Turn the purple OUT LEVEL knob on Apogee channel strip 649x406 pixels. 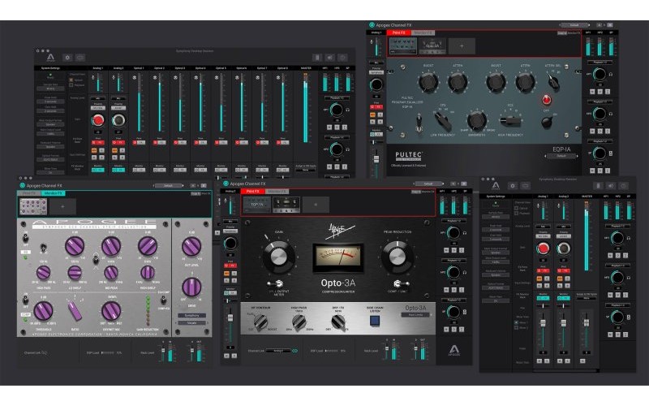tap(191, 247)
